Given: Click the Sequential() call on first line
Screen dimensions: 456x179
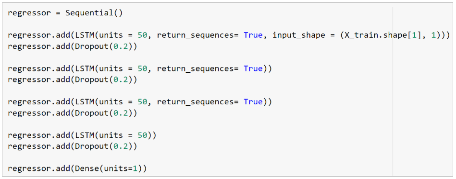Looking at the screenshot, I should click(x=94, y=13).
